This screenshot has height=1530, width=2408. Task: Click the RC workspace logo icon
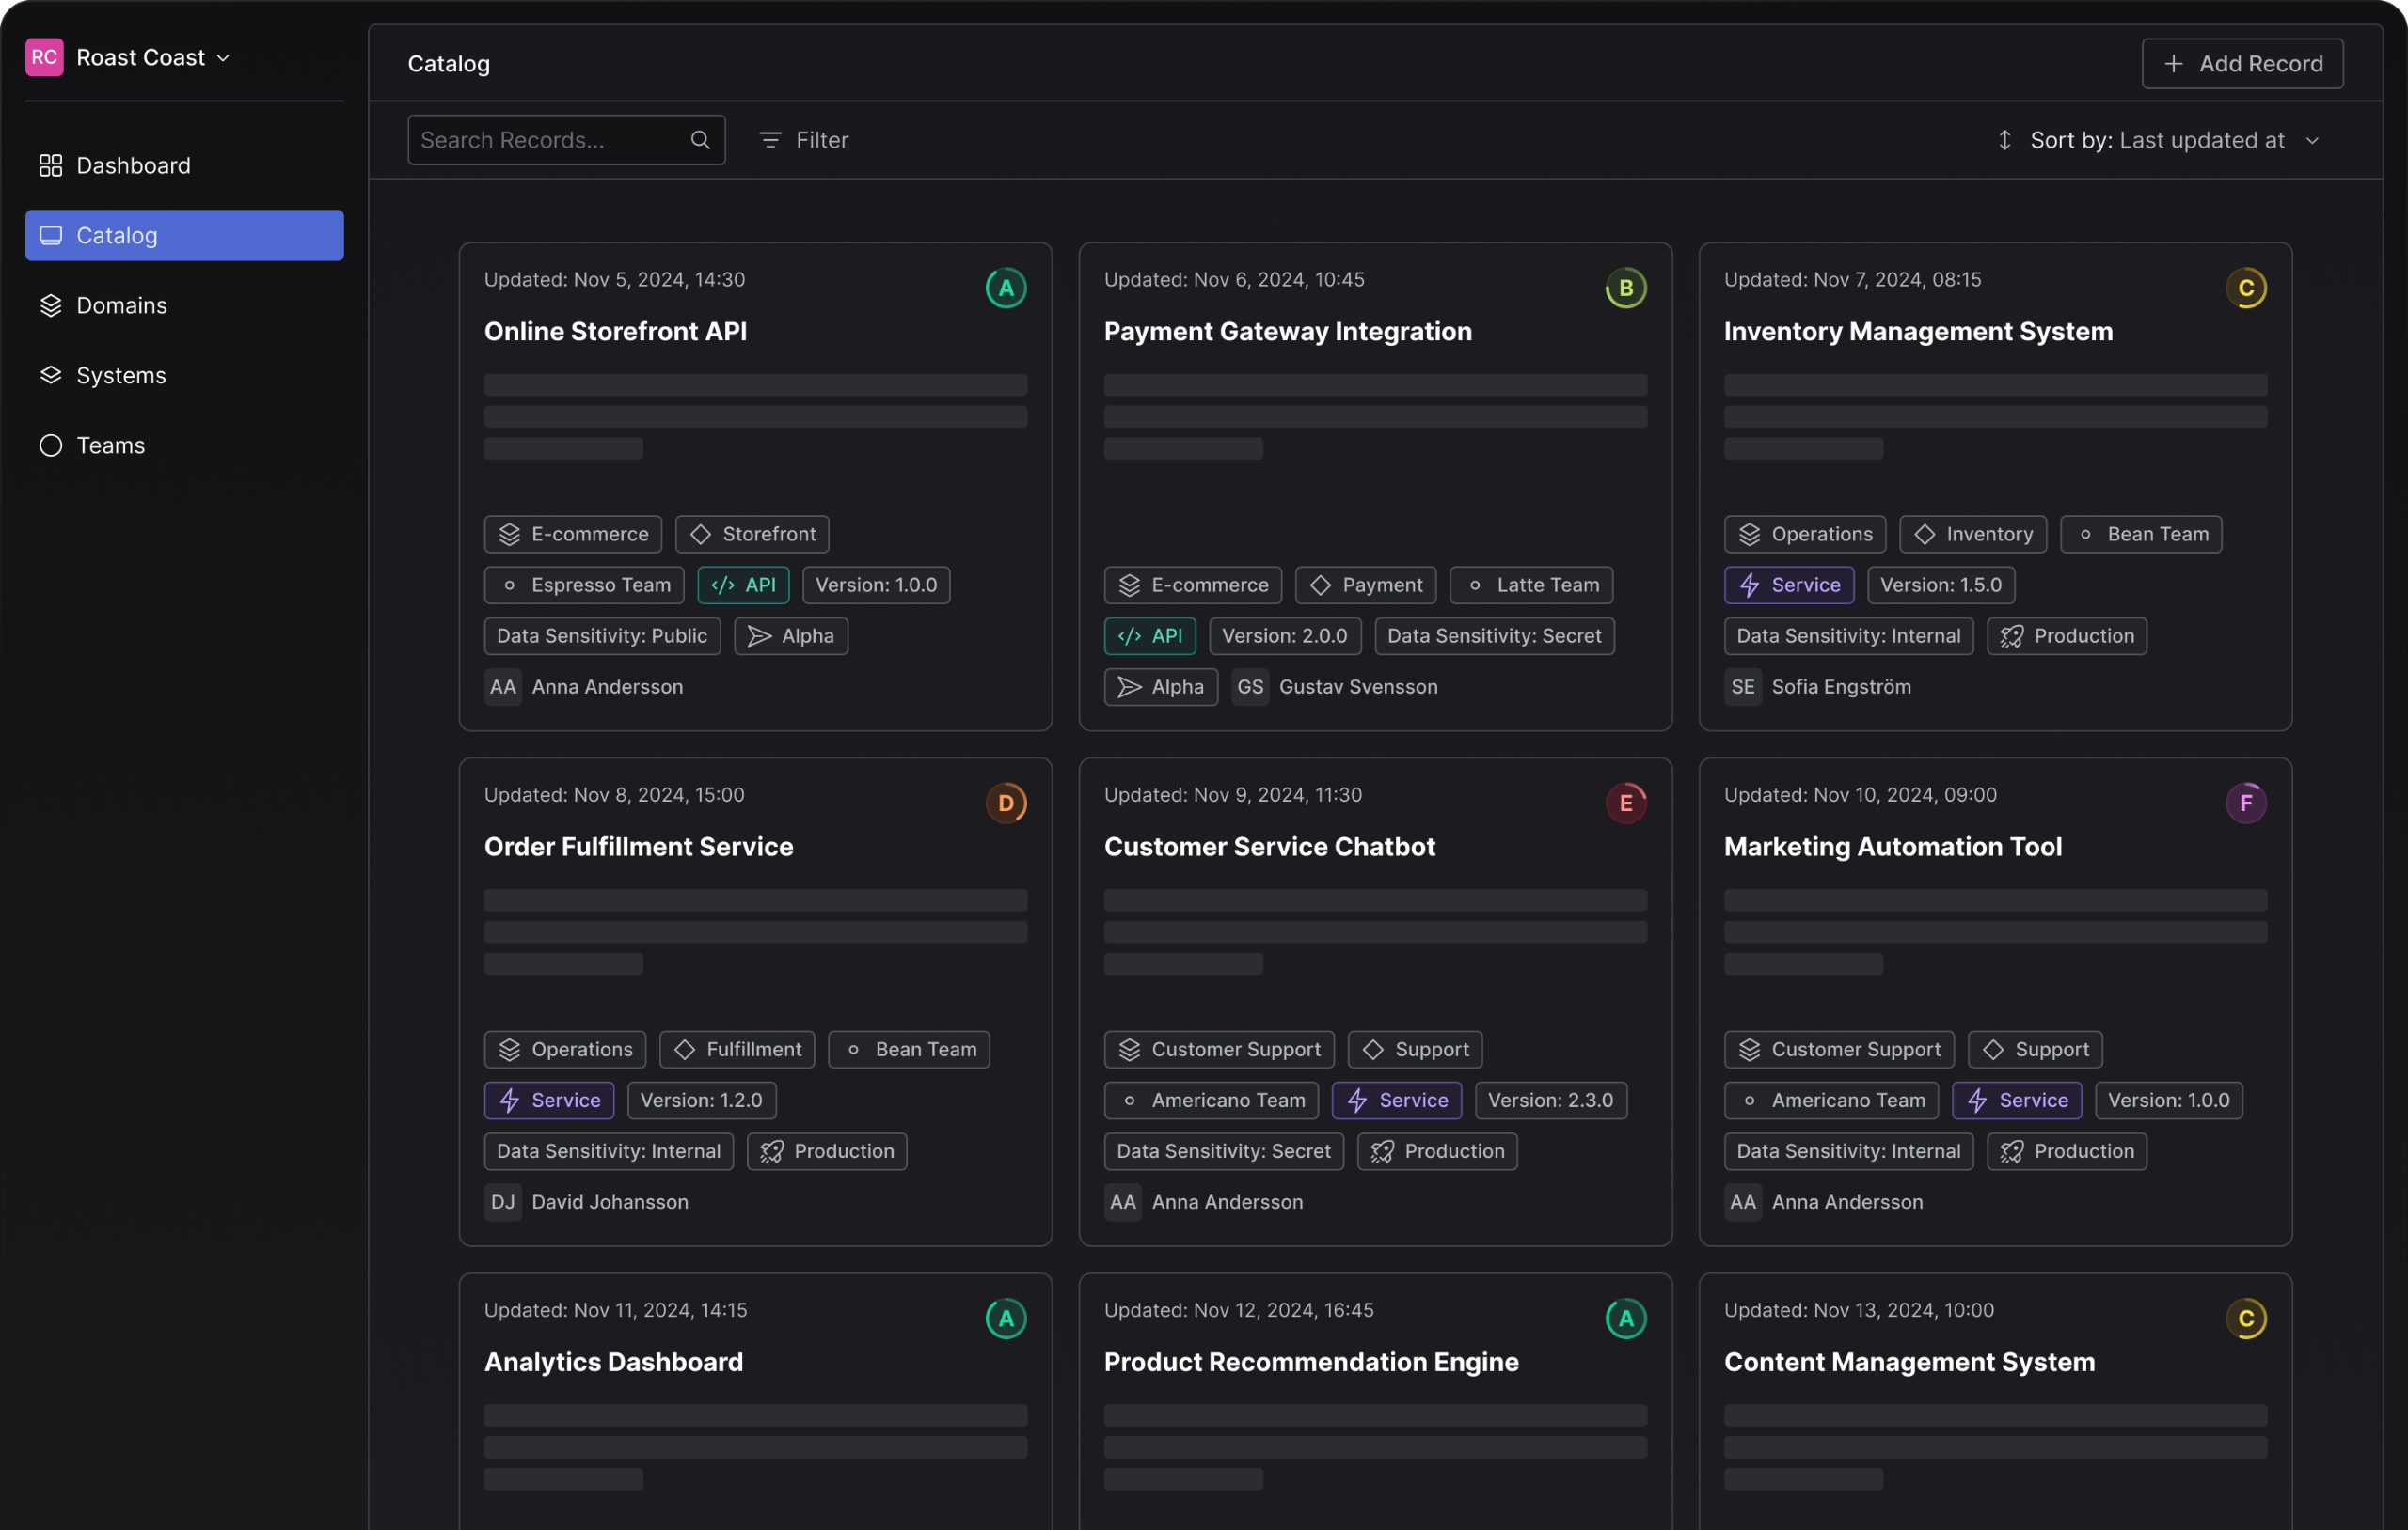pyautogui.click(x=44, y=57)
